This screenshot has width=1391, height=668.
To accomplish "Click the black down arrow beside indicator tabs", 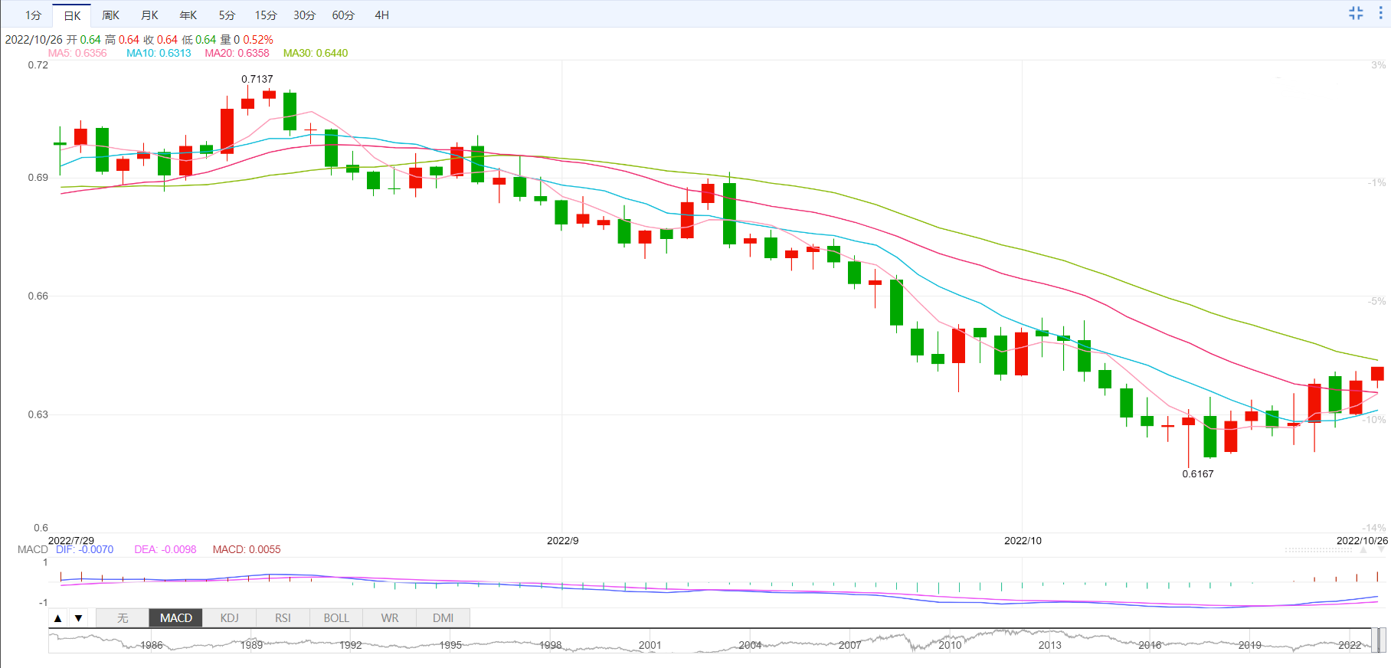I will click(x=78, y=618).
